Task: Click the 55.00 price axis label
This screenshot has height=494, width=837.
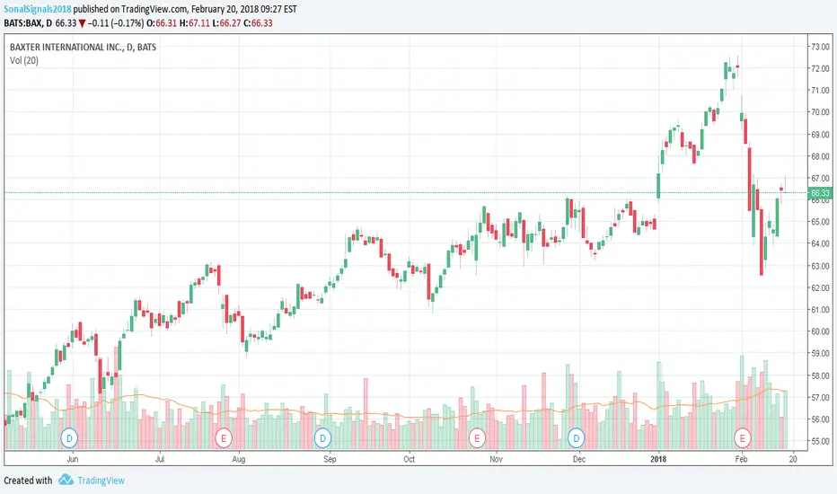Action: tap(820, 441)
